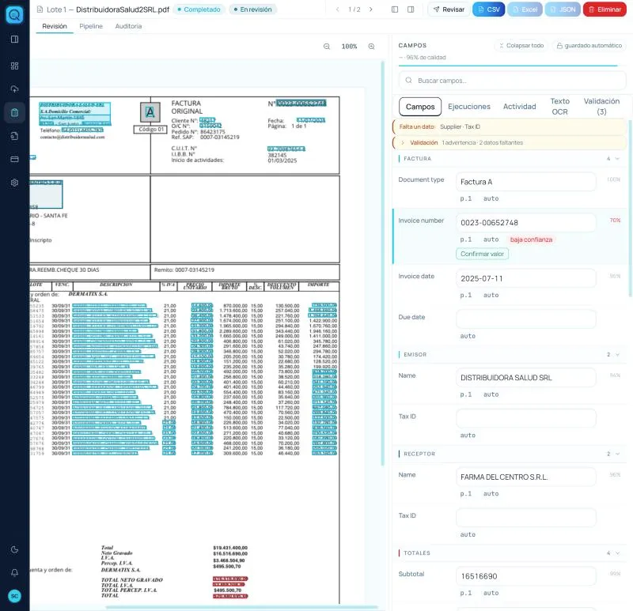Switch to the Pipeline tab
The height and width of the screenshot is (611, 633).
[x=91, y=26]
